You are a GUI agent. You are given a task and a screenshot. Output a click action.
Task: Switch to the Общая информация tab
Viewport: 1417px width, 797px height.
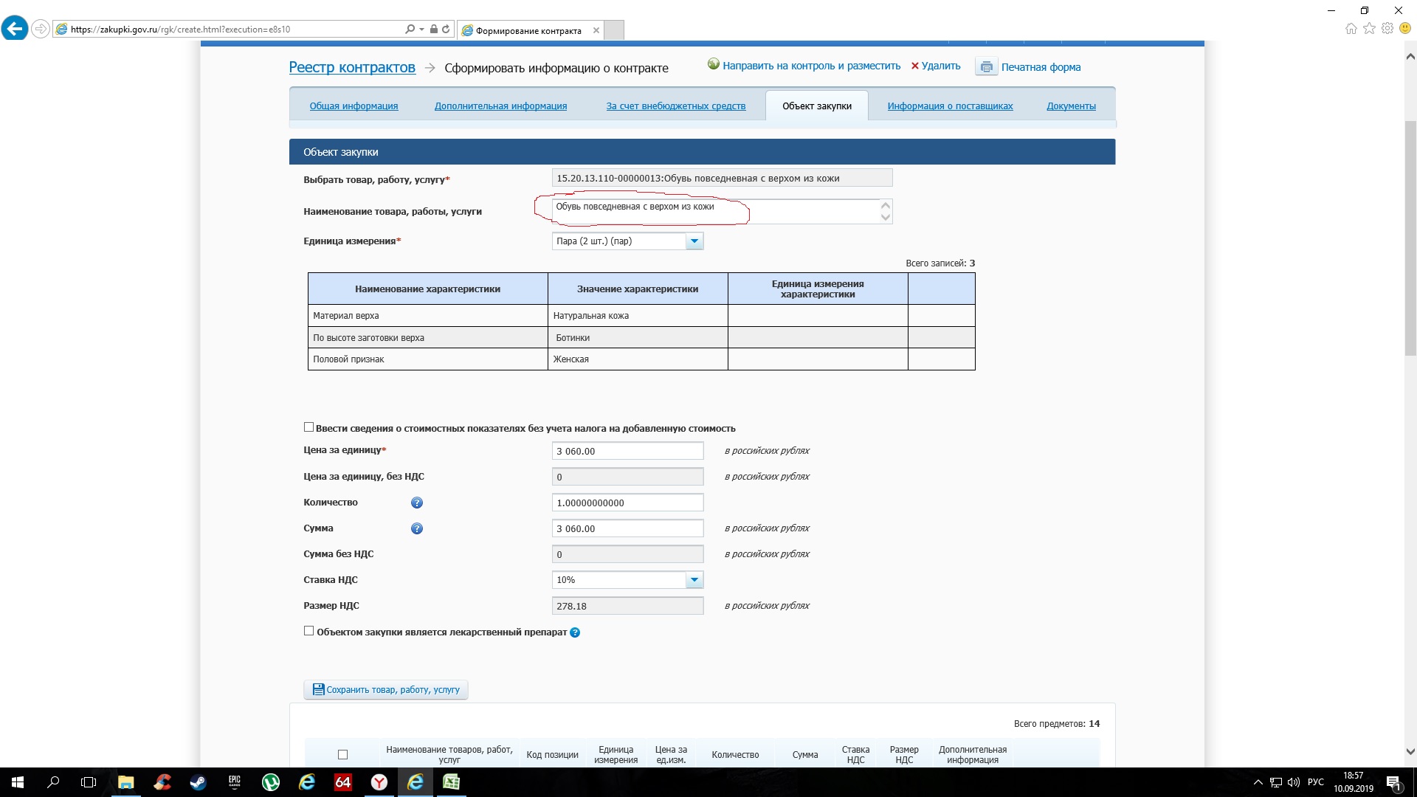(x=354, y=106)
